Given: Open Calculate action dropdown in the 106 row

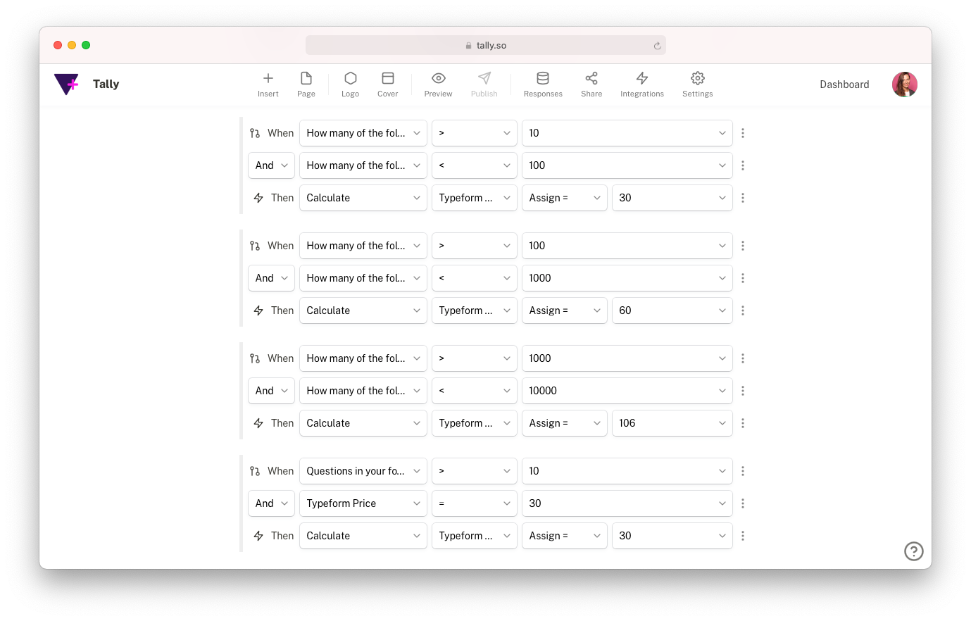Looking at the screenshot, I should tap(363, 423).
